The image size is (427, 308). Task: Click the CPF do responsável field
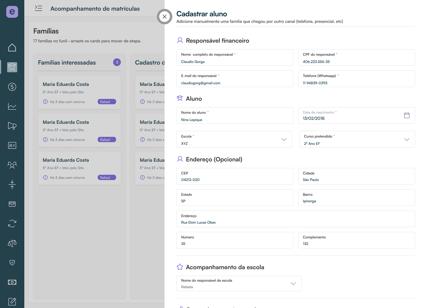pyautogui.click(x=357, y=57)
